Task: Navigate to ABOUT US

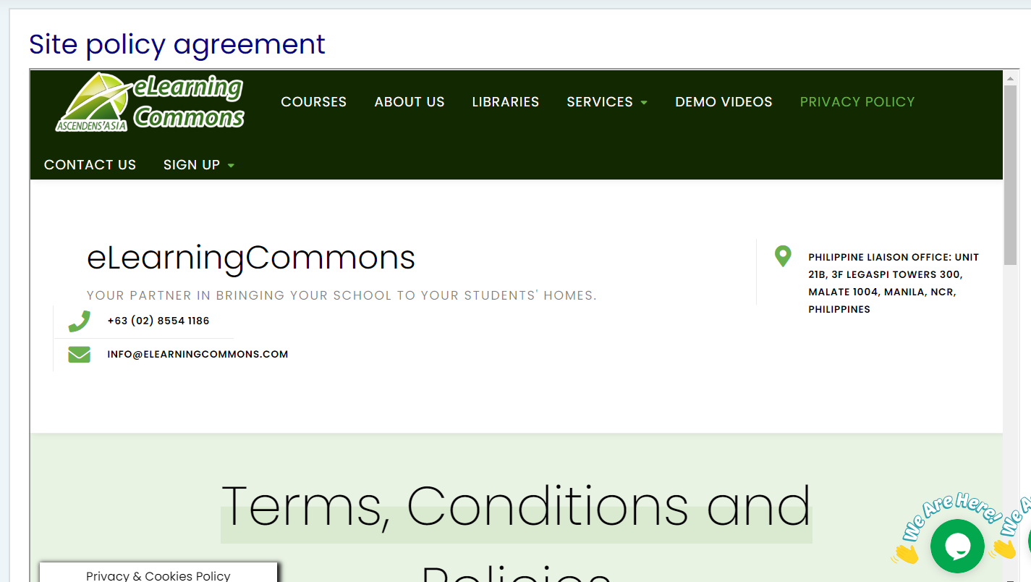Action: pos(409,102)
